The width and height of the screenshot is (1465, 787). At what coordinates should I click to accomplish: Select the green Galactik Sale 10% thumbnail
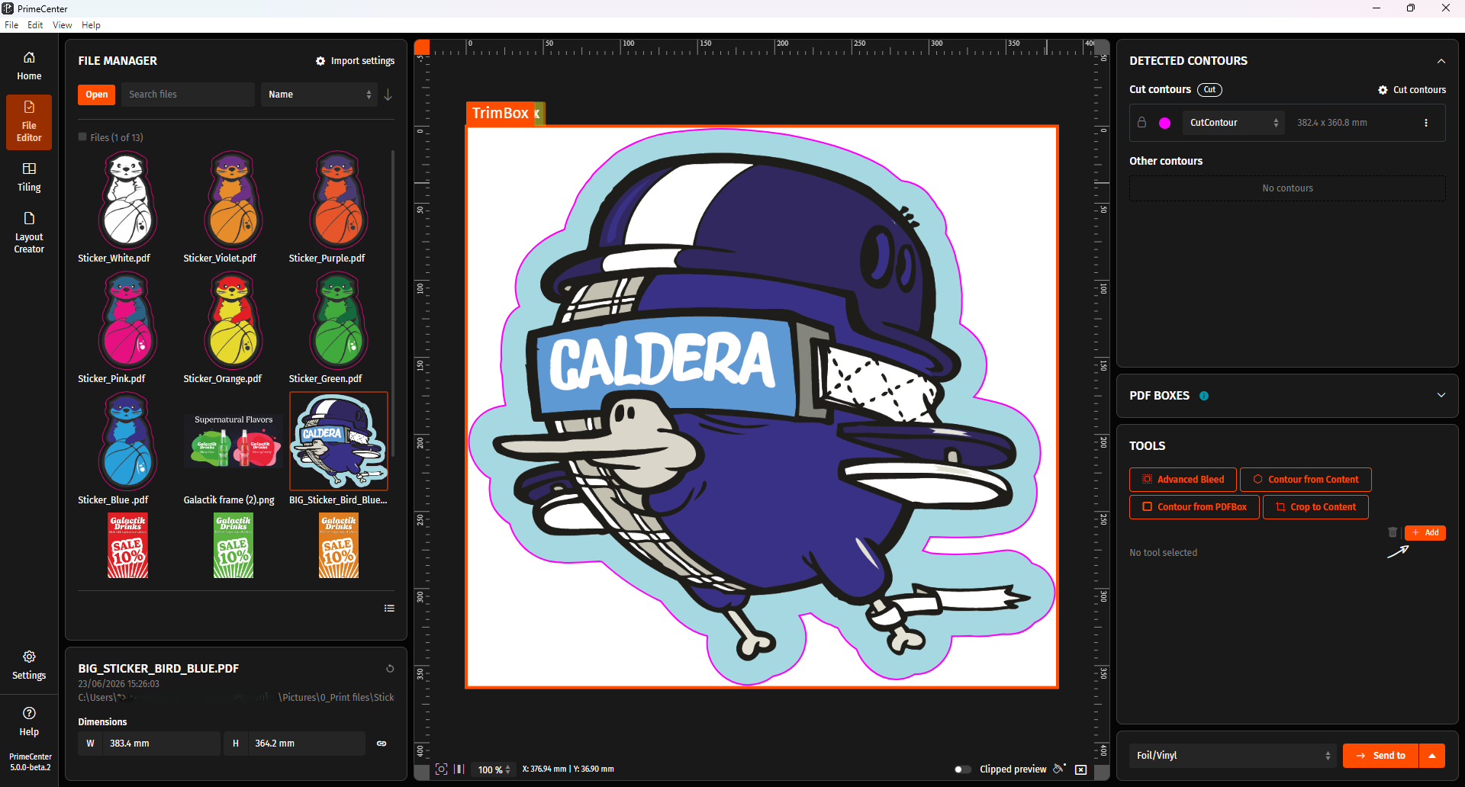pyautogui.click(x=233, y=545)
